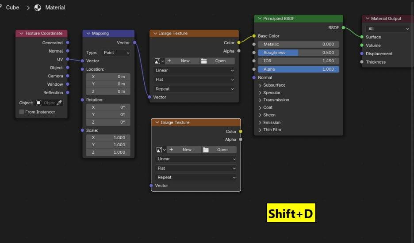Open Repeat extension dropdown in upper Image Texture

[x=194, y=89]
